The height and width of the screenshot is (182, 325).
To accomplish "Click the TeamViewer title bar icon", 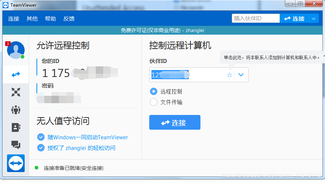I will pyautogui.click(x=6, y=5).
